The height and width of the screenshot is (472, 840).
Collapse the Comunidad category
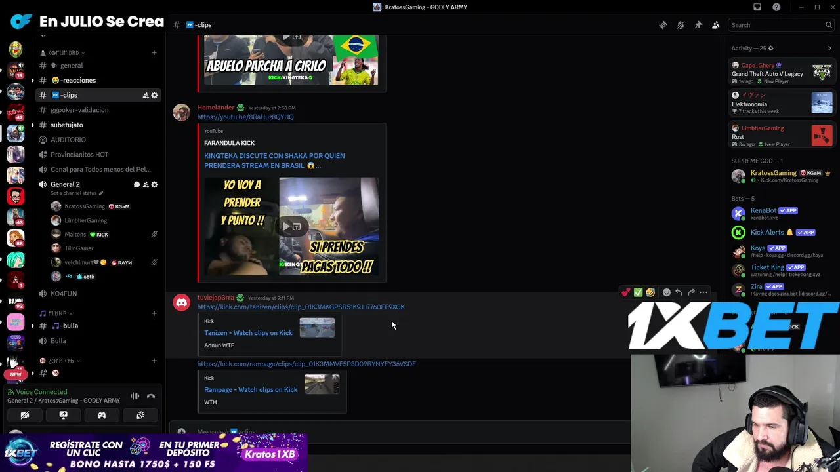point(63,52)
